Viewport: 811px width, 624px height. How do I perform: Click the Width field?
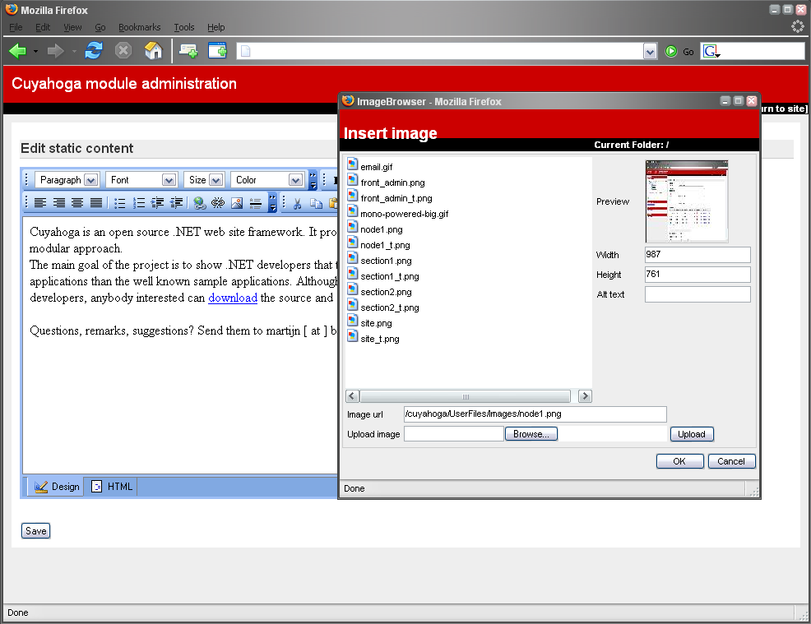697,254
